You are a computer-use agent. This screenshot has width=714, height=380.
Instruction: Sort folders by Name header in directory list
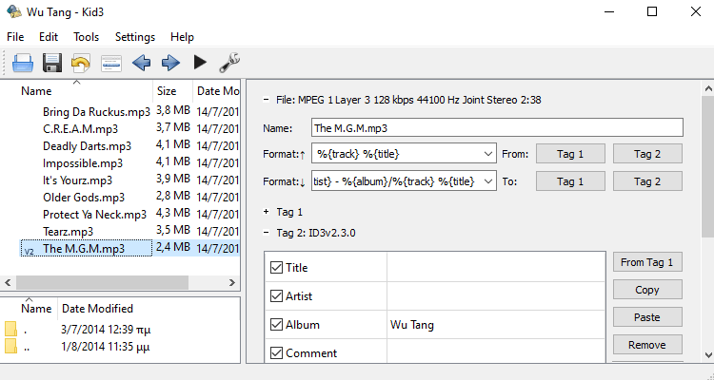tap(30, 309)
